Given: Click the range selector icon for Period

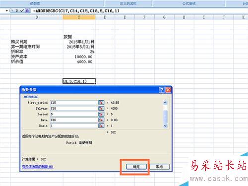Looking at the screenshot, I should coord(101,114).
